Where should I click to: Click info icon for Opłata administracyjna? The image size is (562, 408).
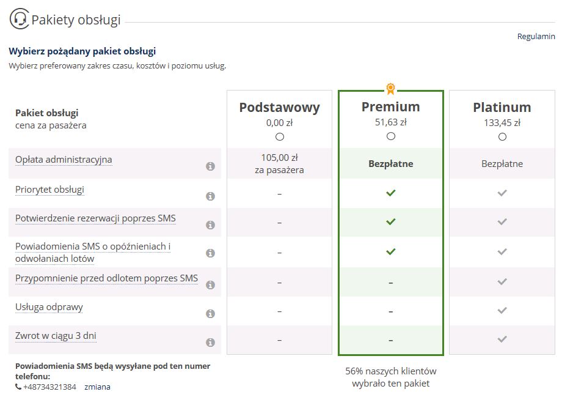(210, 166)
